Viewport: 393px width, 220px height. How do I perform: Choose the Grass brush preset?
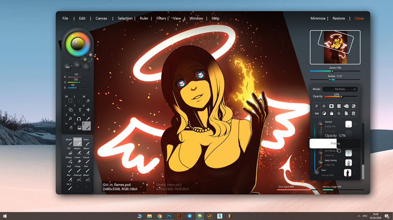tap(86, 142)
